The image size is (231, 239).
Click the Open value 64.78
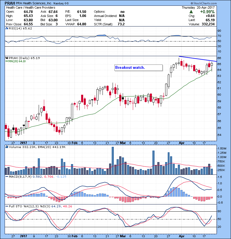tap(28, 12)
